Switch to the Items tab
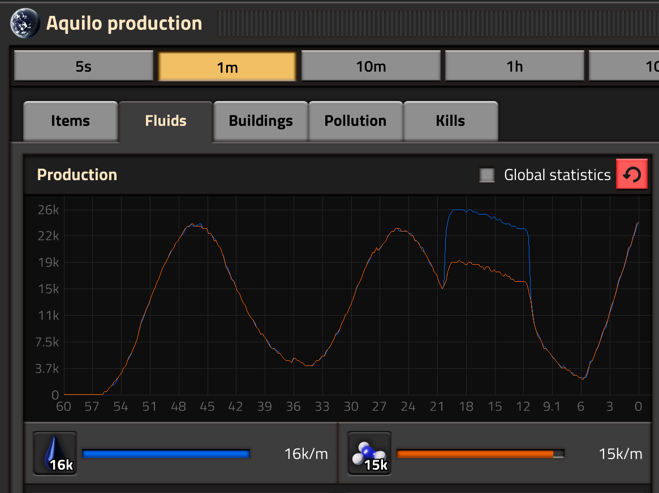Screen dimensions: 659x493 pyautogui.click(x=71, y=121)
